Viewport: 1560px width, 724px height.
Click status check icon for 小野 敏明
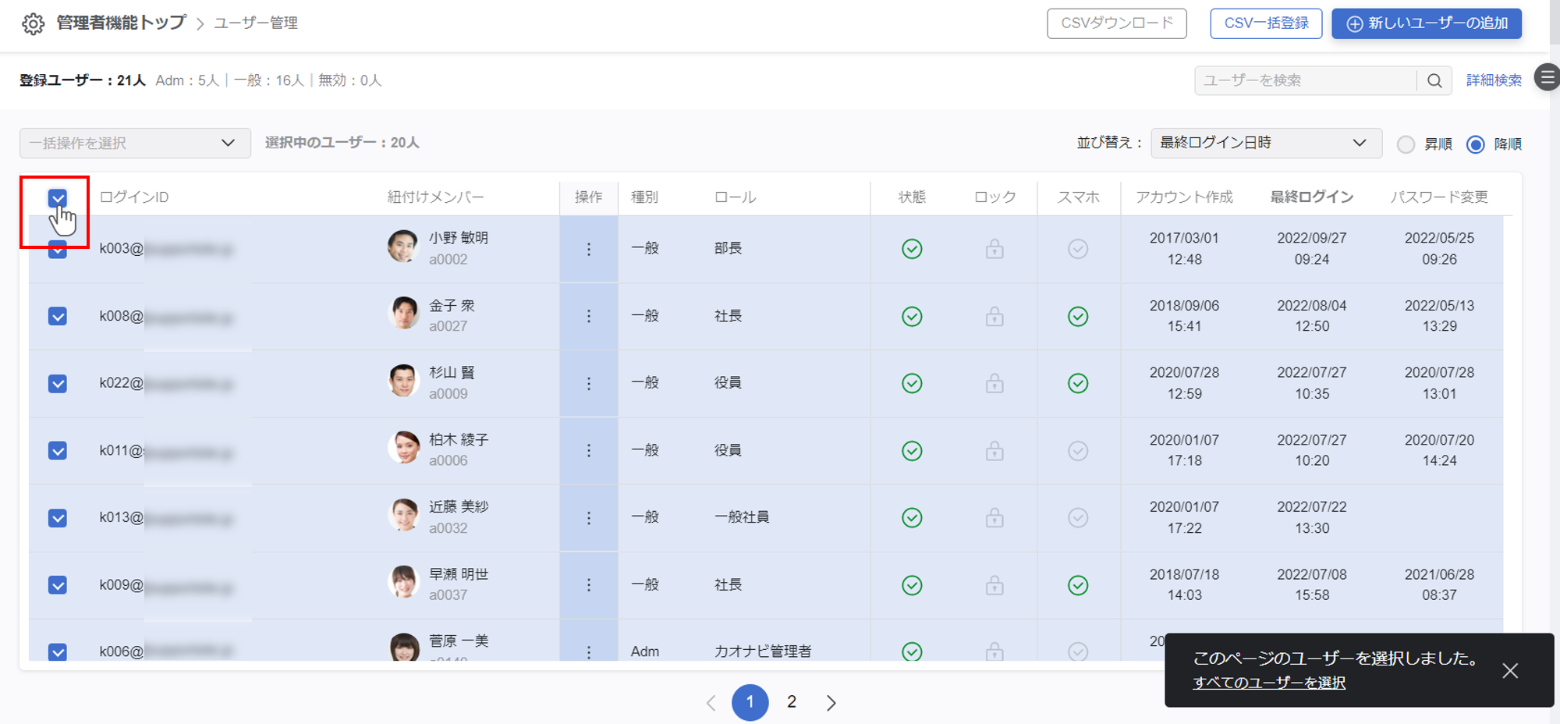(912, 249)
